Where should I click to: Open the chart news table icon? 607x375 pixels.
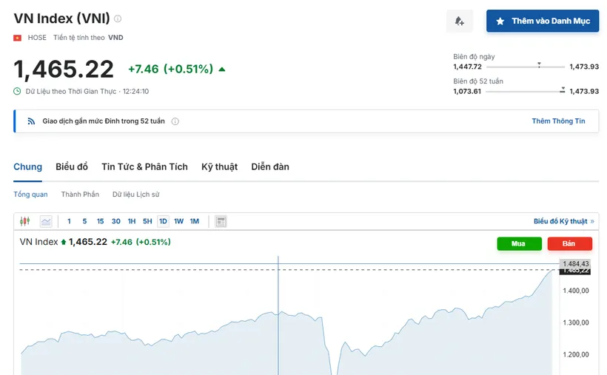click(221, 221)
